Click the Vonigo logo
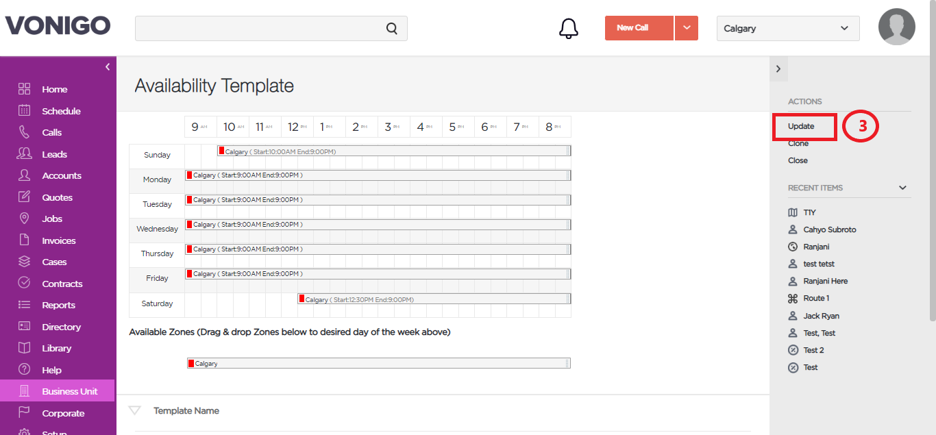936x435 pixels. point(58,26)
